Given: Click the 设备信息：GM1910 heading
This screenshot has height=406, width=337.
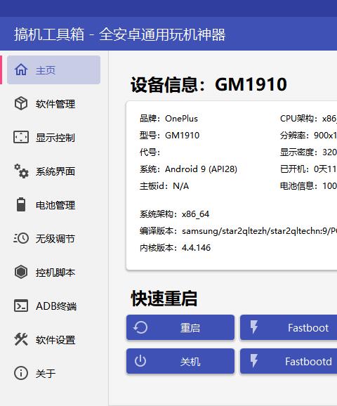Looking at the screenshot, I should coord(209,85).
